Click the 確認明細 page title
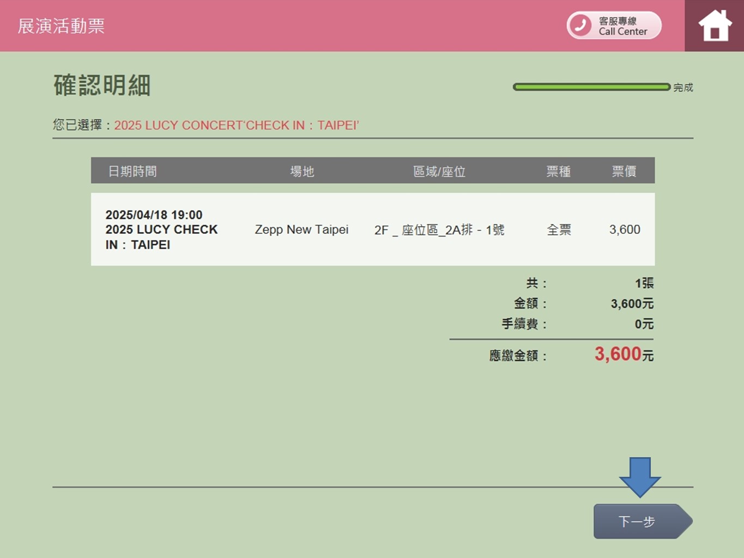The width and height of the screenshot is (744, 558). click(101, 86)
